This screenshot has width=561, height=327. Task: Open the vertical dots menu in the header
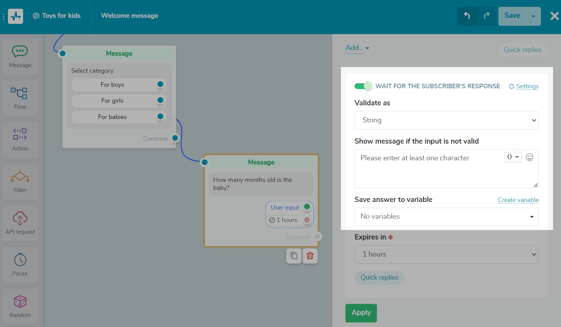[x=3, y=17]
